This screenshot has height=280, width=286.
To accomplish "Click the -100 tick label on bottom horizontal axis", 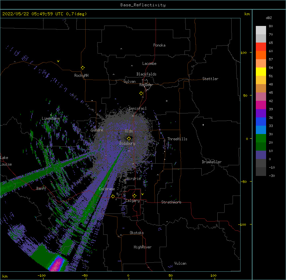I will (42, 275).
